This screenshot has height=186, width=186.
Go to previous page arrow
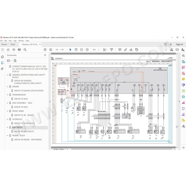tap(45, 50)
